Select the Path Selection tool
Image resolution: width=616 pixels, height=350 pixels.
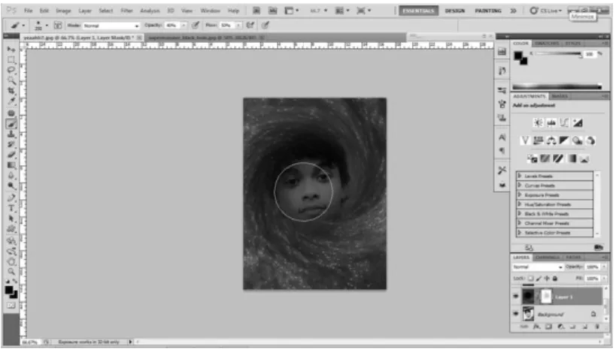pos(11,219)
